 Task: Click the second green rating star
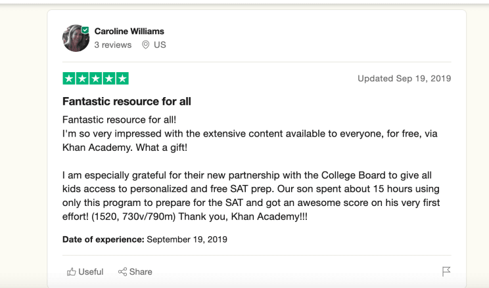coord(82,79)
